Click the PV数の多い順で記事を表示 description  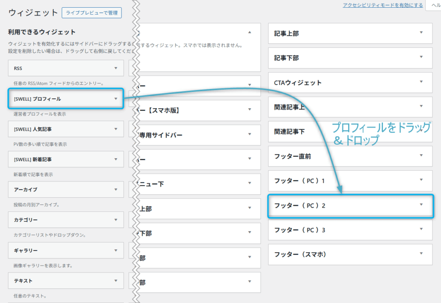[x=40, y=144]
